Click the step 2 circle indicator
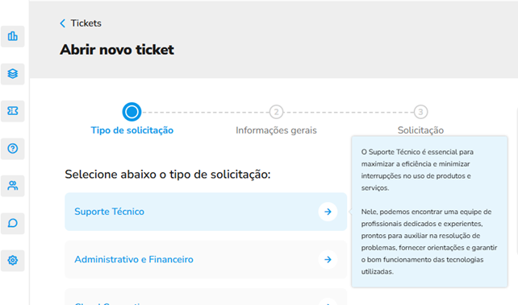The height and width of the screenshot is (305, 518). (276, 112)
